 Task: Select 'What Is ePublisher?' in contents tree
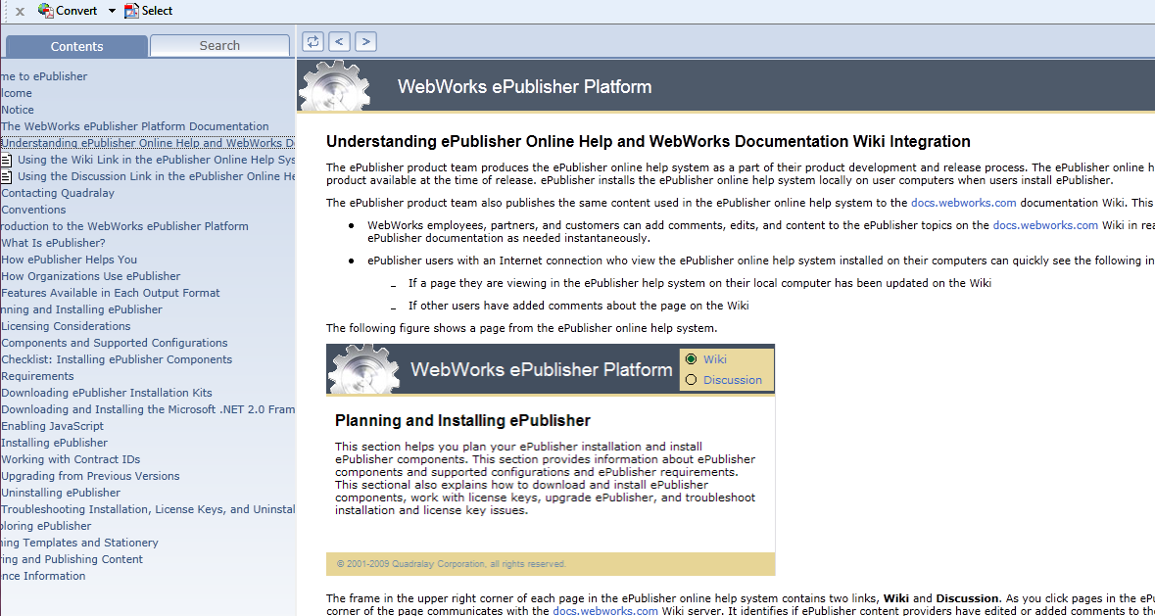[x=53, y=243]
